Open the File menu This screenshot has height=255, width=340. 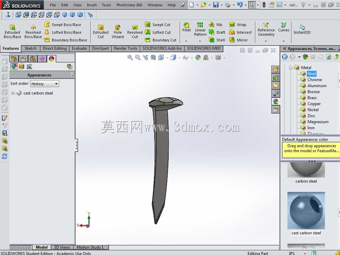pos(53,5)
